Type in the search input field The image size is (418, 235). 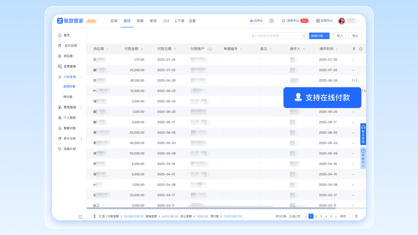tap(275, 36)
